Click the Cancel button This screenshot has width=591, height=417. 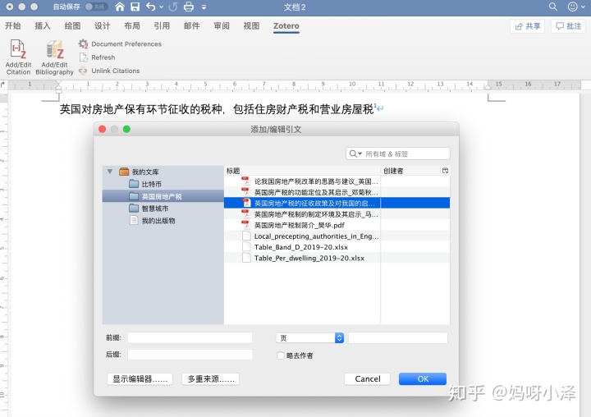(x=367, y=379)
